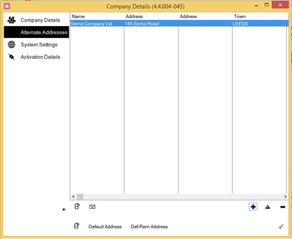Image resolution: width=292 pixels, height=239 pixels.
Task: Click the app icon in title bar
Action: pyautogui.click(x=7, y=6)
